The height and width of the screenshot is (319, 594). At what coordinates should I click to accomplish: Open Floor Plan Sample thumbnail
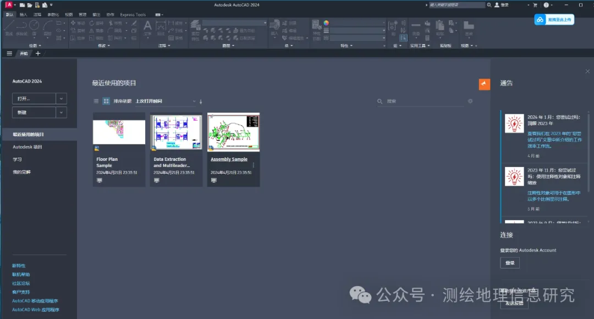pyautogui.click(x=119, y=132)
